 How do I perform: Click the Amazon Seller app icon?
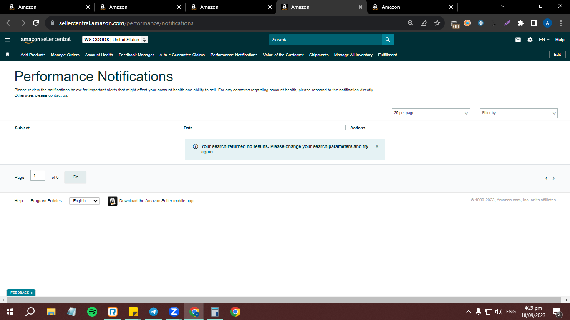pos(113,201)
